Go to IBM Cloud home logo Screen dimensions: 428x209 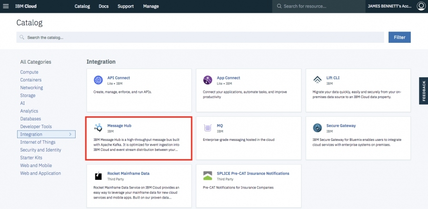[x=26, y=6]
